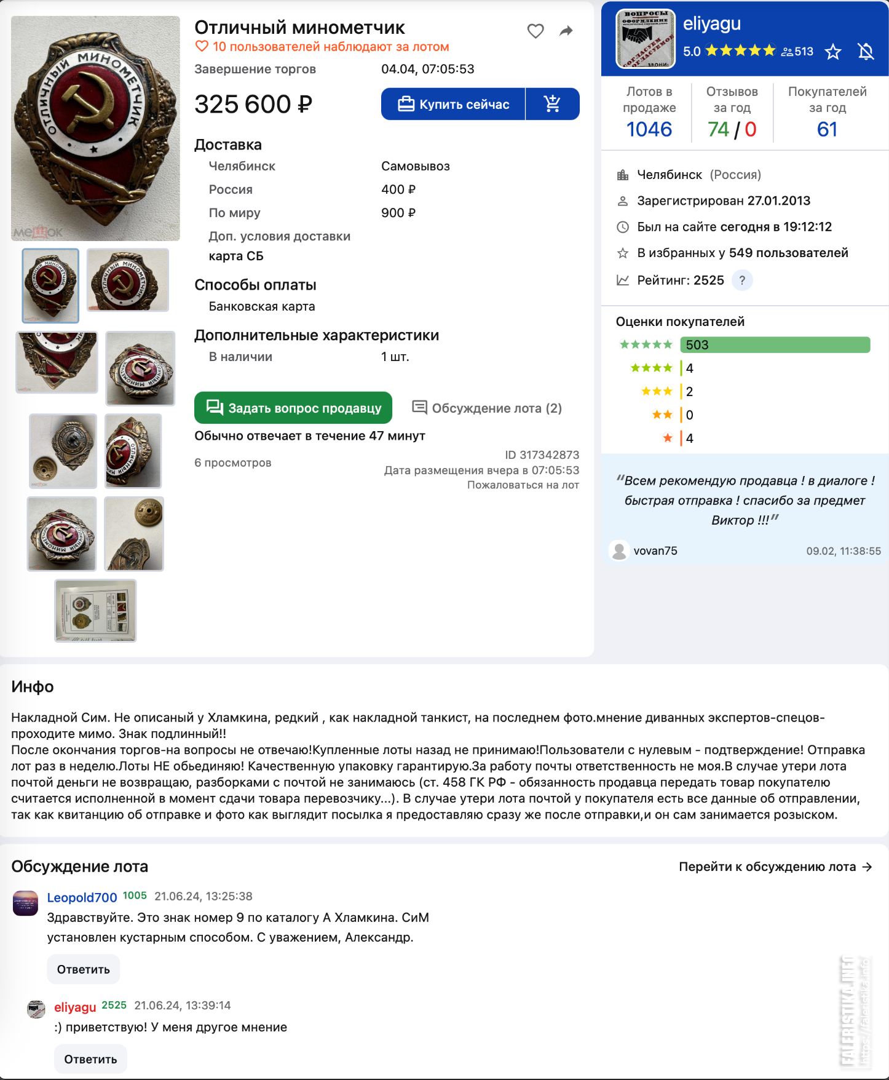Viewport: 889px width, 1080px height.
Task: Click Купить сейчас button
Action: tap(453, 104)
